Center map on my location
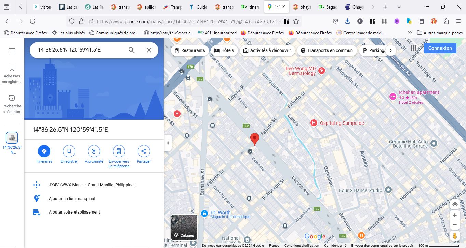 point(455,204)
